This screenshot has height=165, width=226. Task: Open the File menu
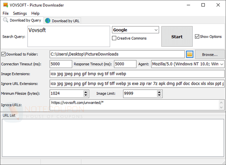[5, 13]
